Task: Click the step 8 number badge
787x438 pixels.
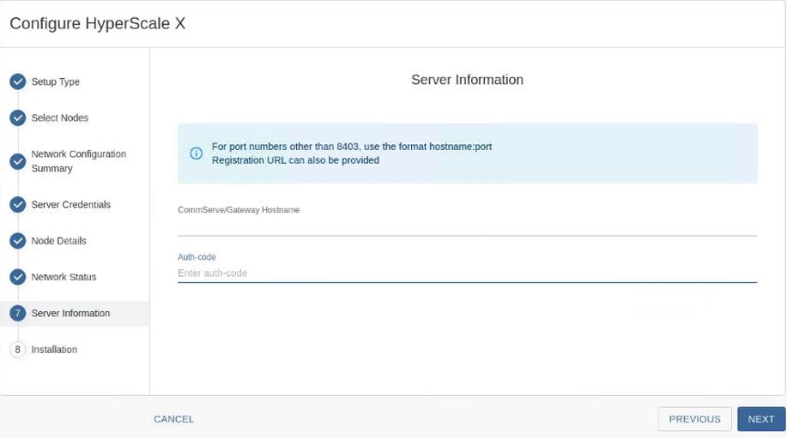Action: pos(17,350)
